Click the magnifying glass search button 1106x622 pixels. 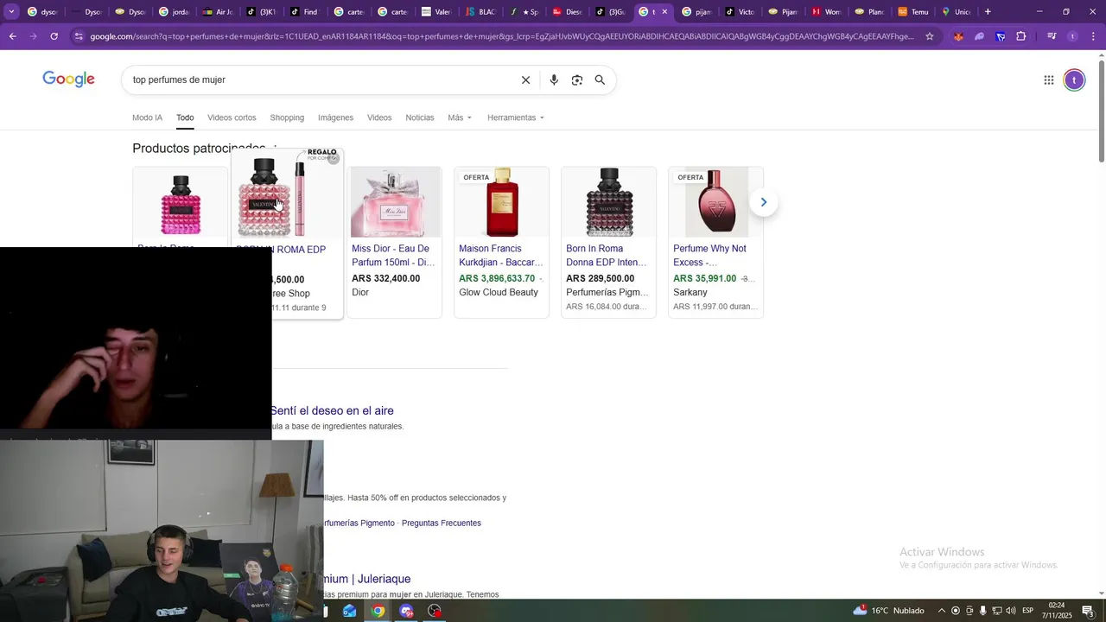click(600, 79)
